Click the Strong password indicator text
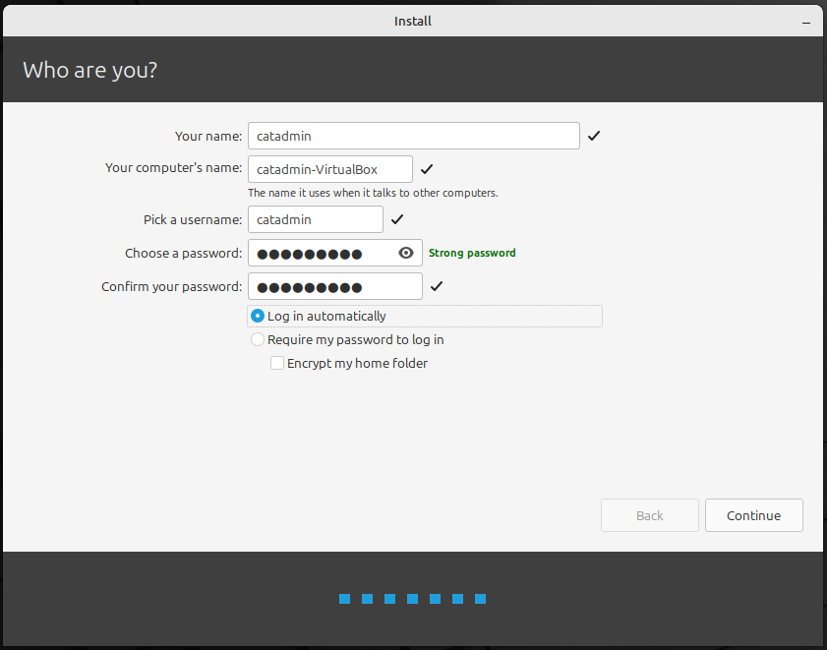 coord(472,253)
